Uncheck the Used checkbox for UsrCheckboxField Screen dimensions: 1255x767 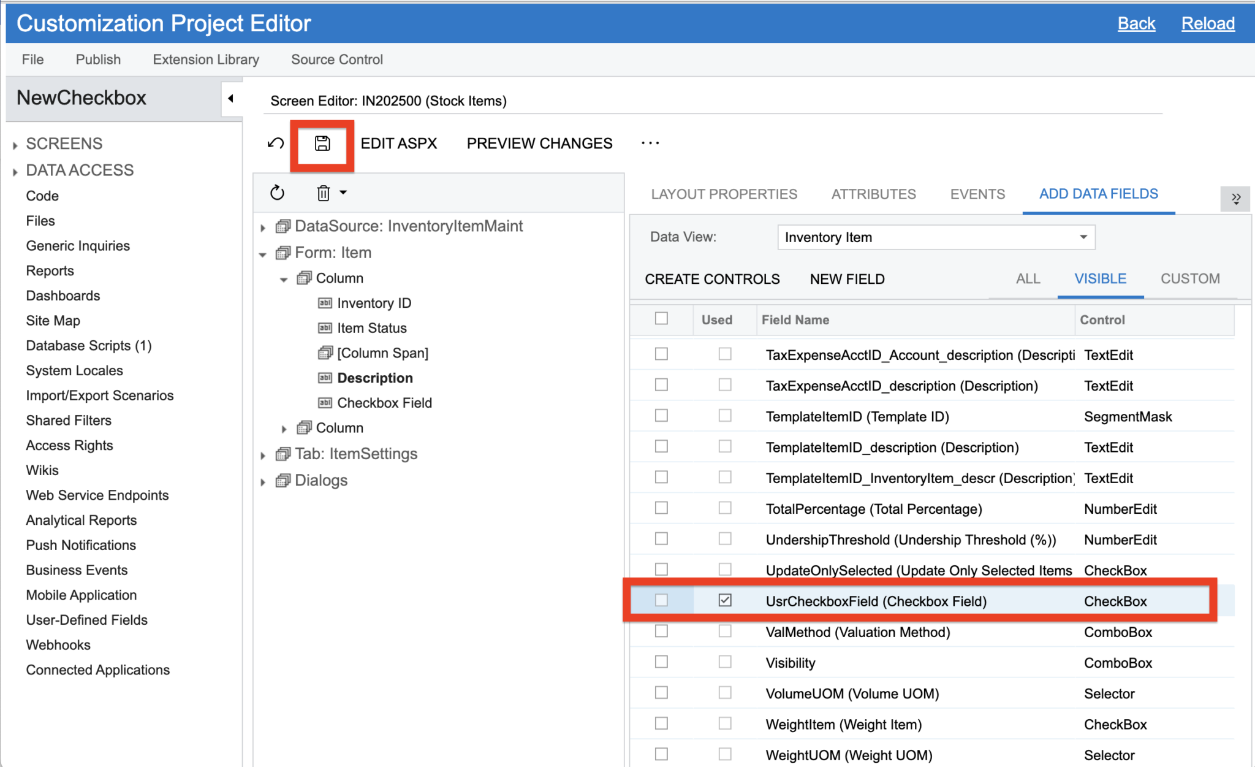coord(725,601)
